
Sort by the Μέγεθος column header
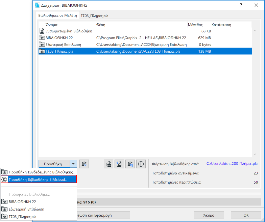pos(199,25)
